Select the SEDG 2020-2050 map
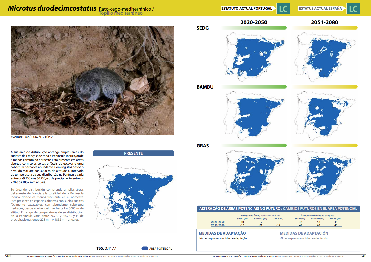This screenshot has height=262, width=371. click(x=254, y=57)
